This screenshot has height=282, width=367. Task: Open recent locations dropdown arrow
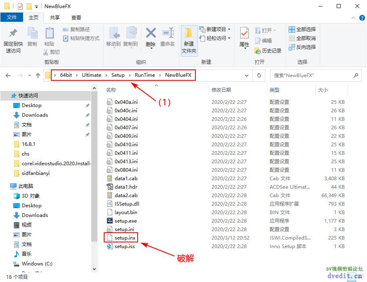29,76
